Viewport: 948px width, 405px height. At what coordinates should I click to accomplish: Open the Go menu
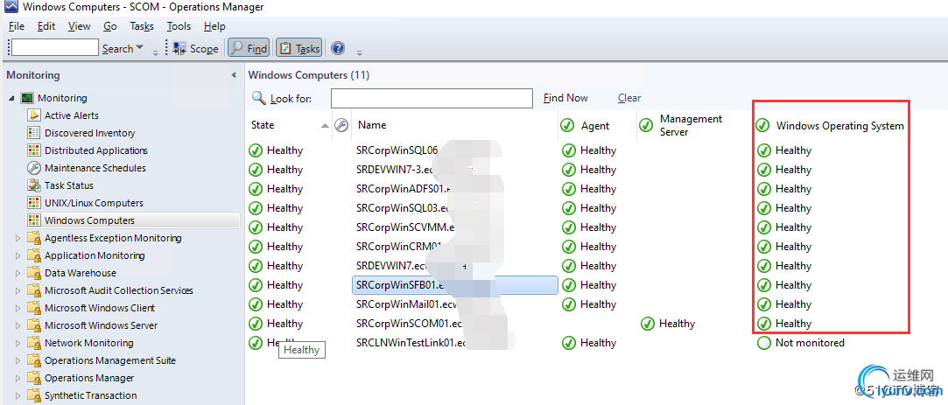110,26
